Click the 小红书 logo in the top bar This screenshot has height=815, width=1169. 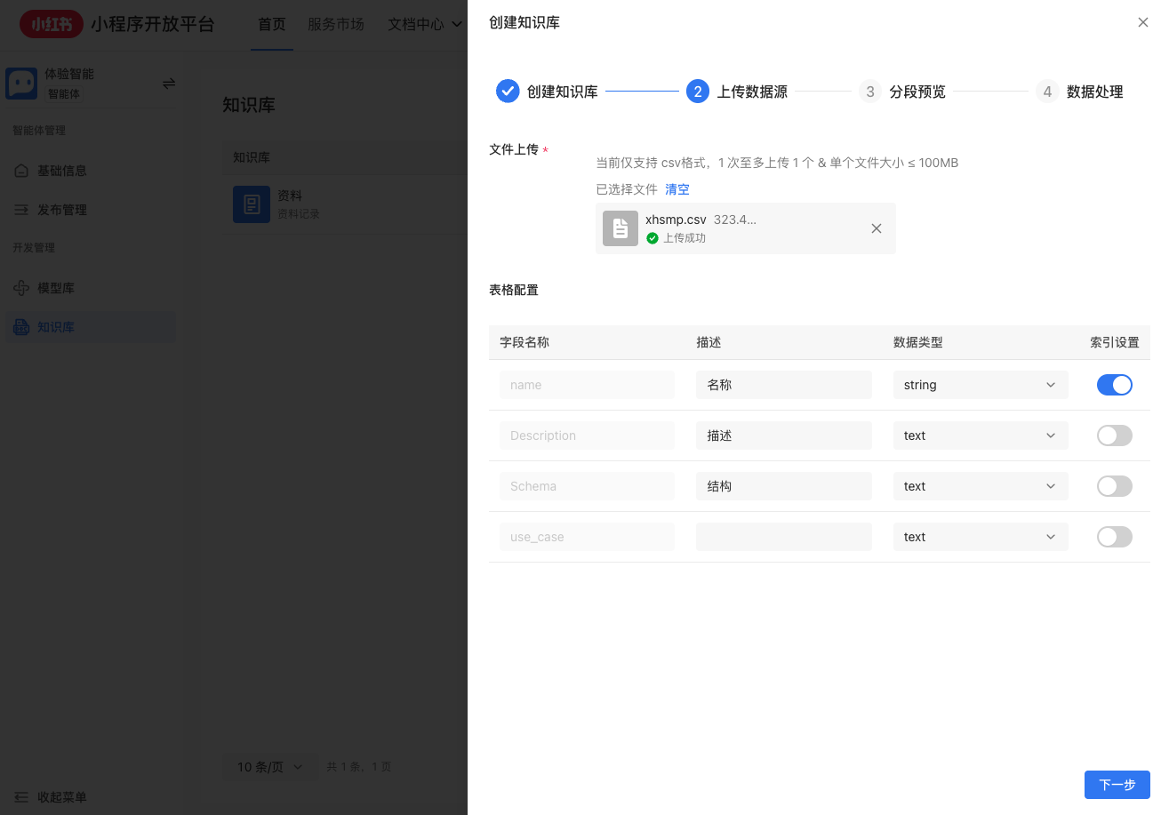51,24
